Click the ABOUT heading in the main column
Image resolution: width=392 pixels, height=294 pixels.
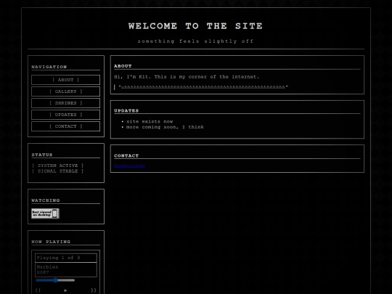[123, 66]
